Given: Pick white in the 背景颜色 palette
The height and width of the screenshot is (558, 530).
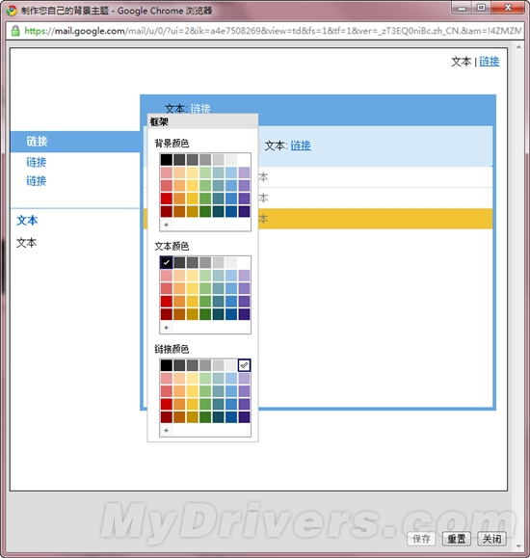Looking at the screenshot, I should [244, 160].
